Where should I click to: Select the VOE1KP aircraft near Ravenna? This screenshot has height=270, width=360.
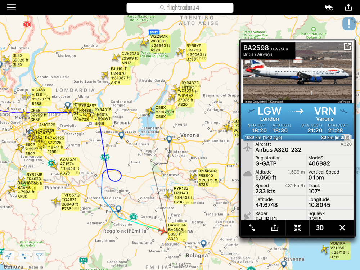point(325,249)
